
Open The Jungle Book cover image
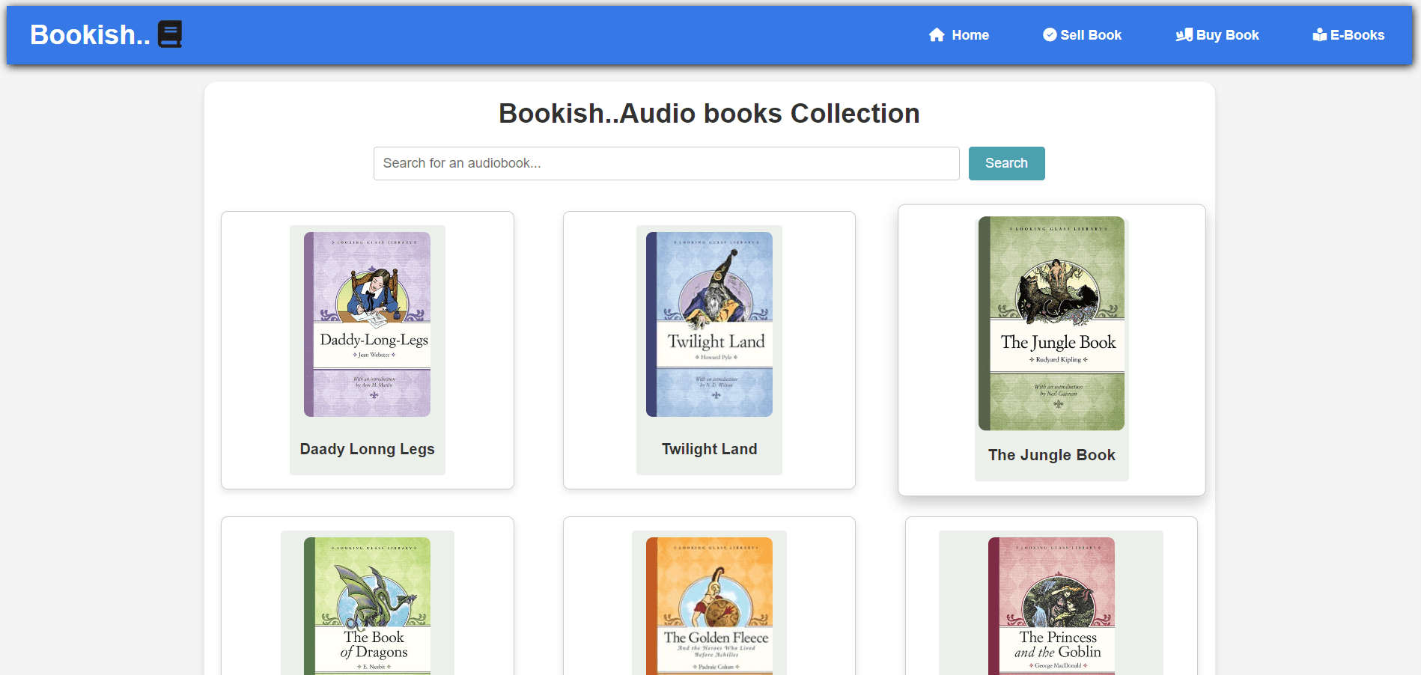click(x=1051, y=323)
